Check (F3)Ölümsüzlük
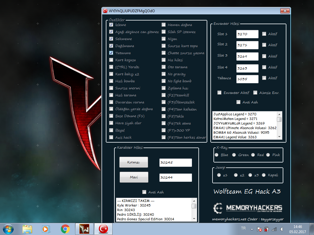This screenshot has height=235, width=314. point(164,102)
